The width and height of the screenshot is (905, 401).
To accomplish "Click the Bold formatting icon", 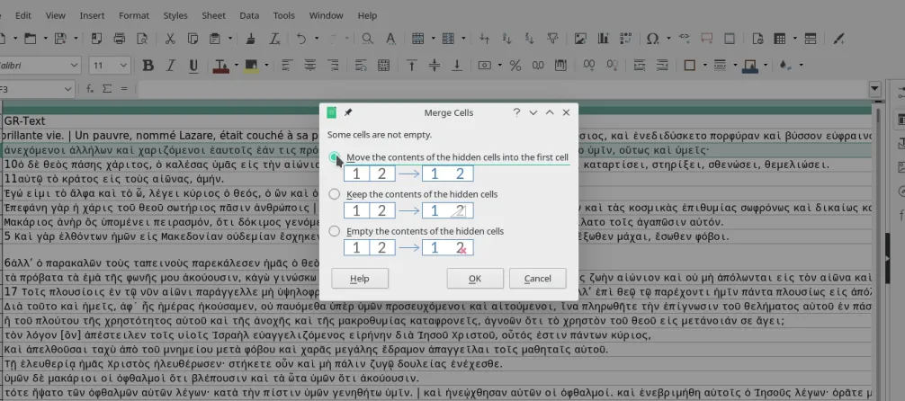I will (x=148, y=66).
